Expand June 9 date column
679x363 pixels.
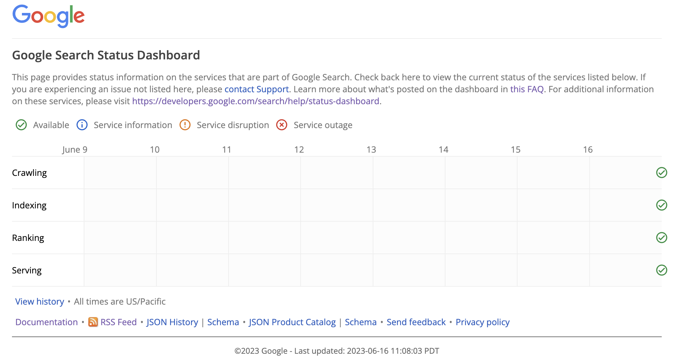[74, 149]
